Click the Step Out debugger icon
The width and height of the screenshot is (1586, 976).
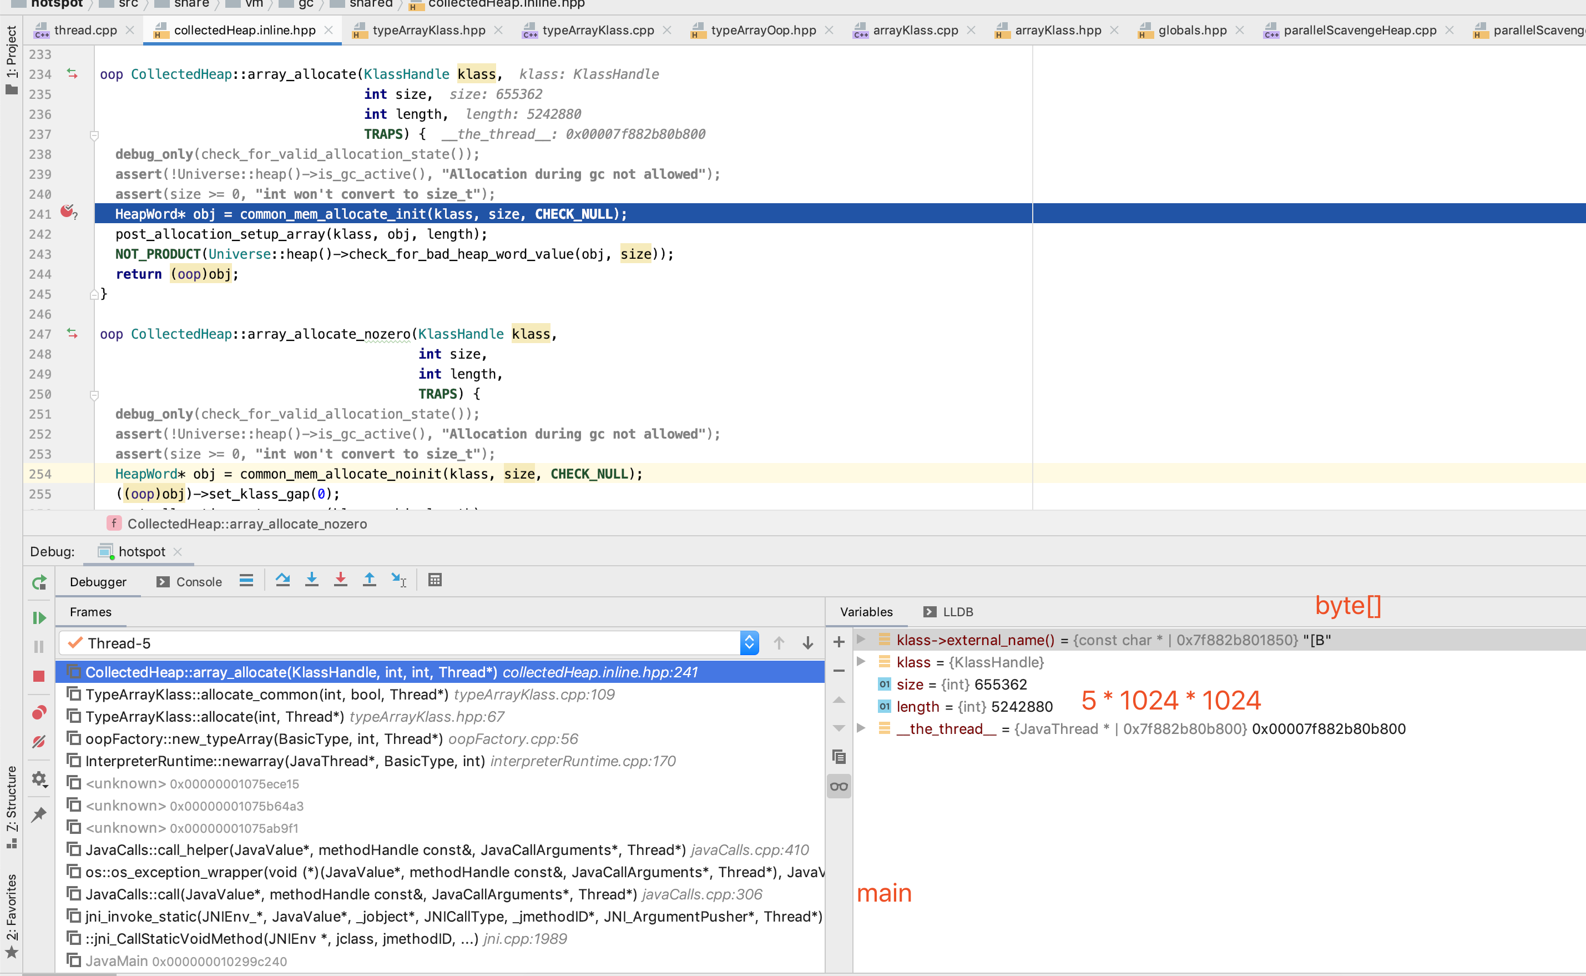369,580
